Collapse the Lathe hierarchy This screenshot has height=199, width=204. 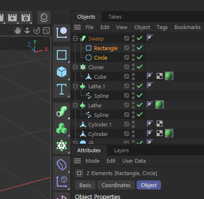tap(75, 105)
